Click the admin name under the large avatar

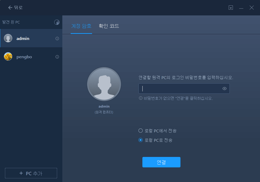[x=104, y=106]
